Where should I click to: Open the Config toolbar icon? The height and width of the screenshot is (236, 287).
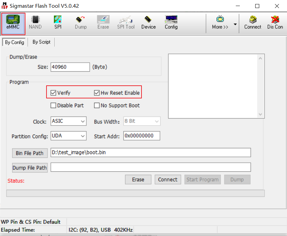tap(171, 22)
